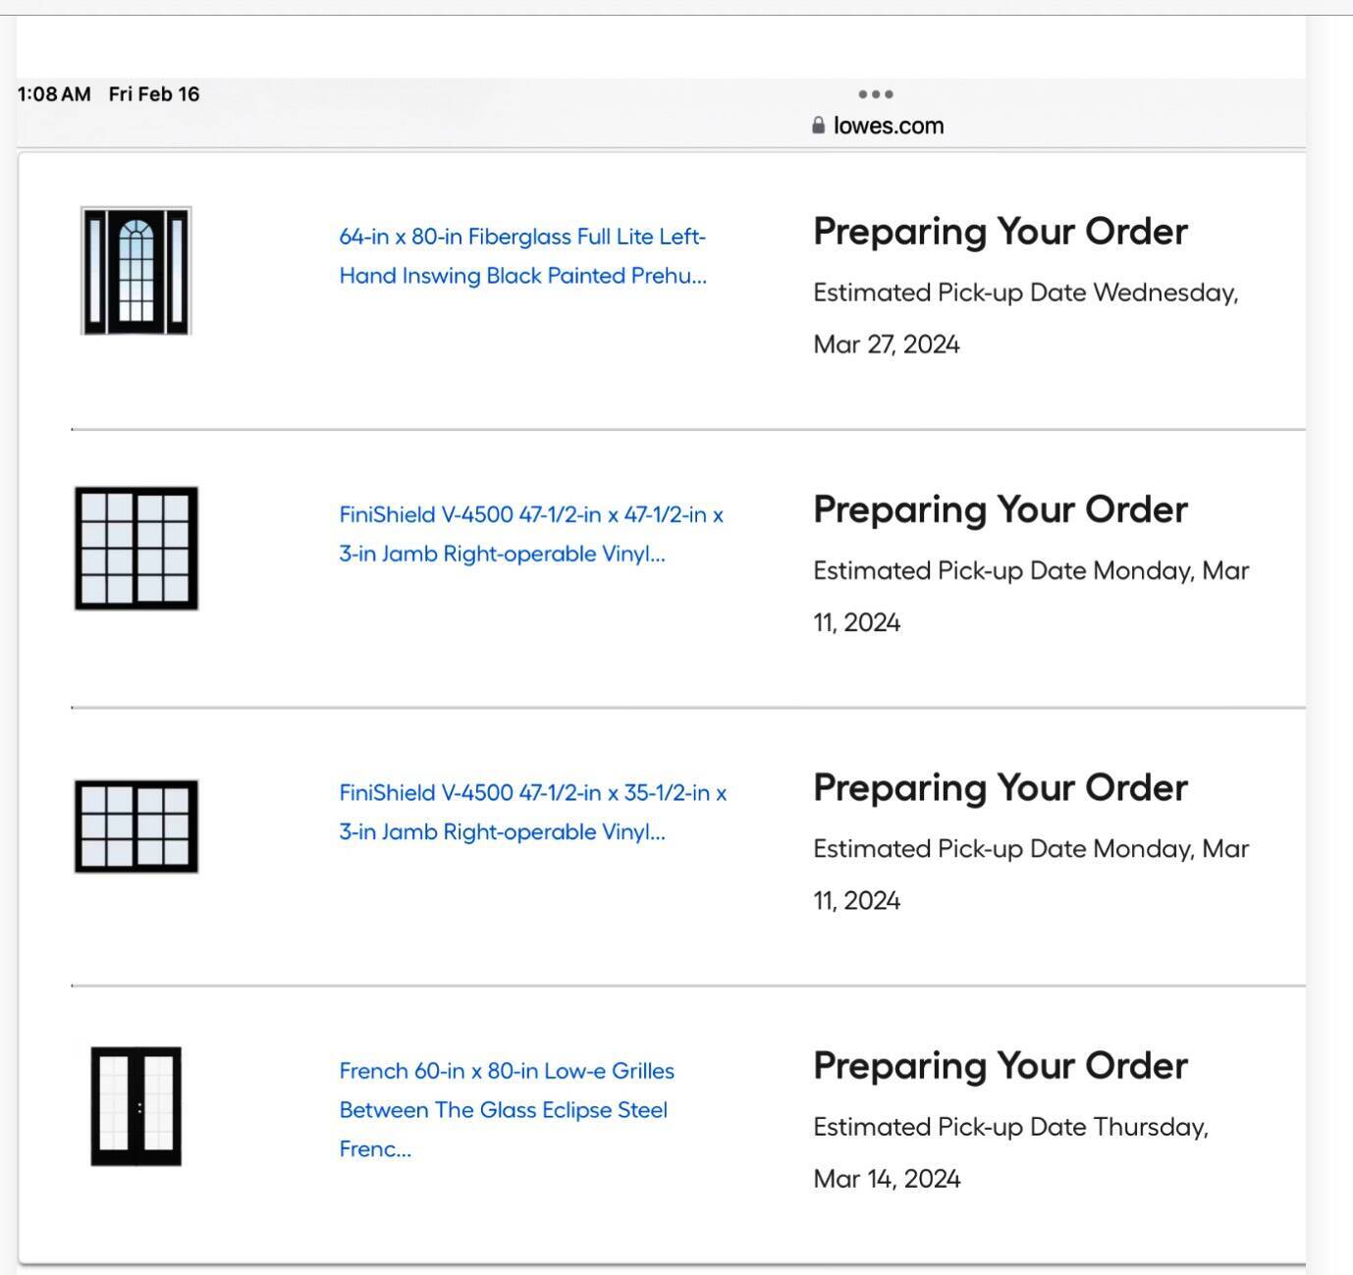Image resolution: width=1353 pixels, height=1275 pixels.
Task: Tap the three-dot multitasking icon
Action: [x=875, y=94]
